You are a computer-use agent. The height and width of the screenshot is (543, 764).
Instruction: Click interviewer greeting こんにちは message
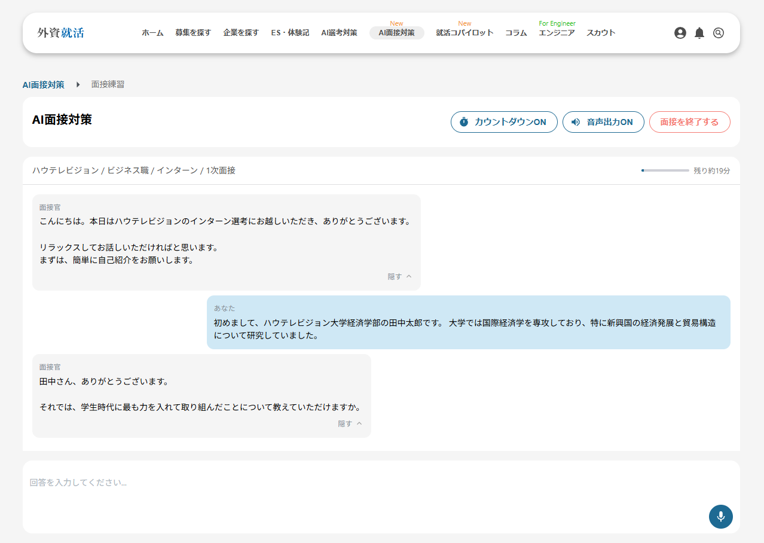227,242
